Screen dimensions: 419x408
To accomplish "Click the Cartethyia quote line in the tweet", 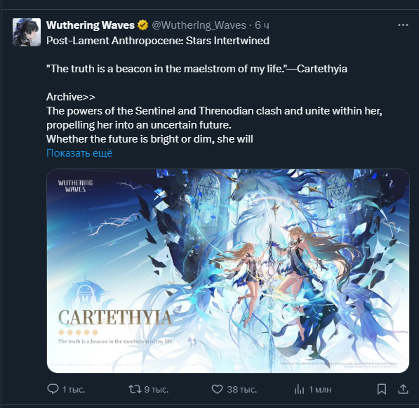I will point(197,69).
